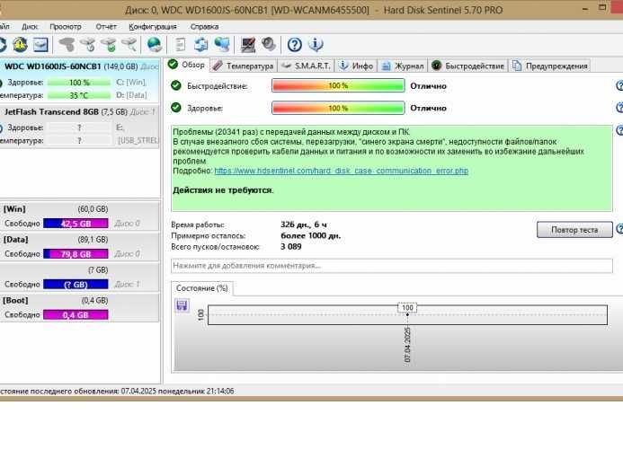
Task: Click the disk with magnifier surface test icon
Action: 129,44
